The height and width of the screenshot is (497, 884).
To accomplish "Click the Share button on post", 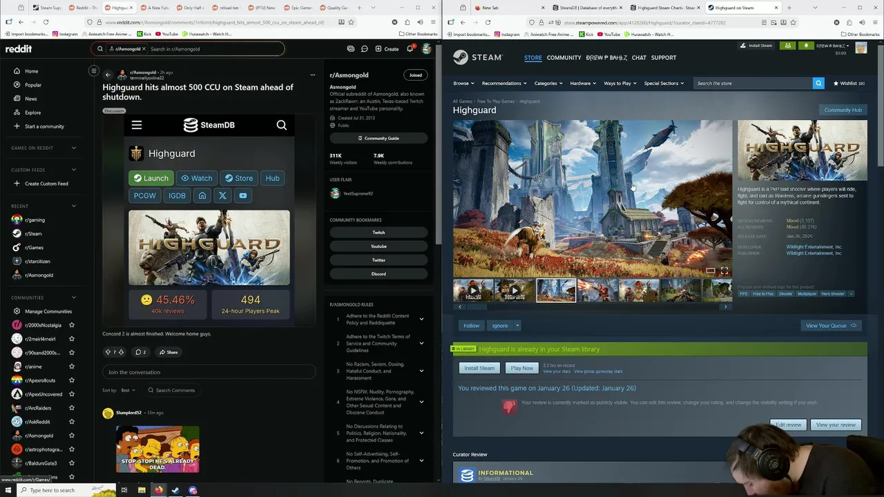I will [169, 352].
